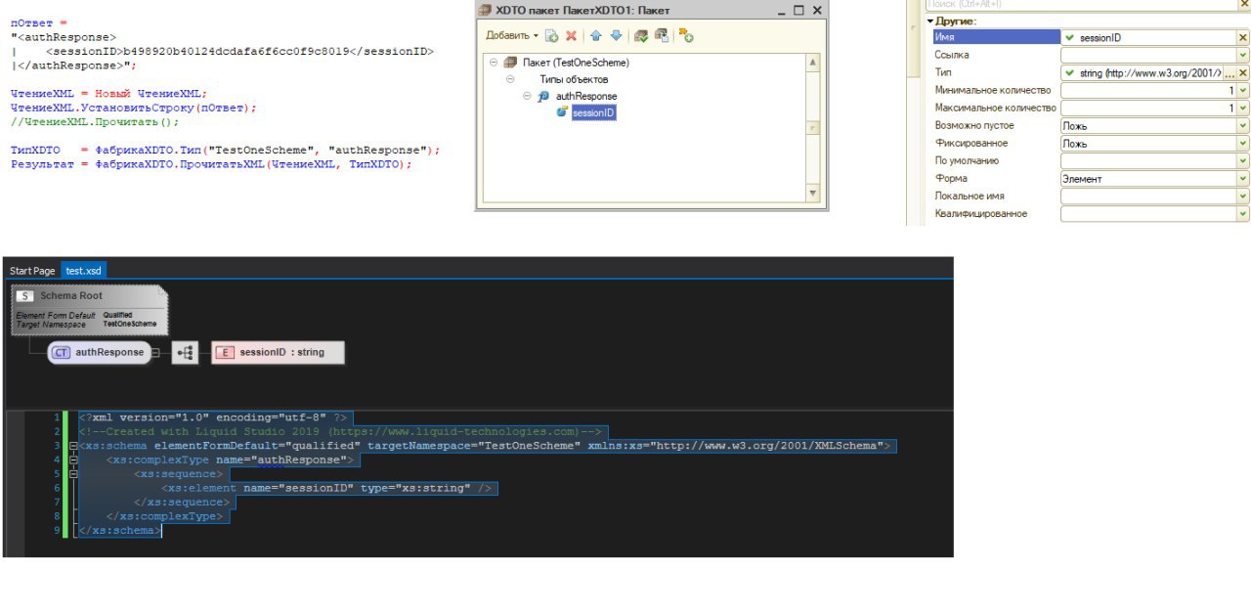
Task: Open the По умолчанию dropdown
Action: click(x=1243, y=160)
